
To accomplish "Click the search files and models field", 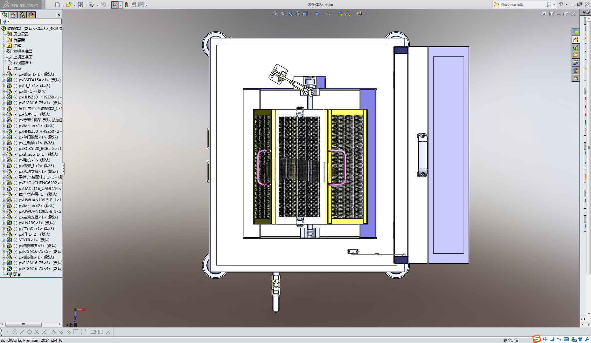I will click(522, 4).
